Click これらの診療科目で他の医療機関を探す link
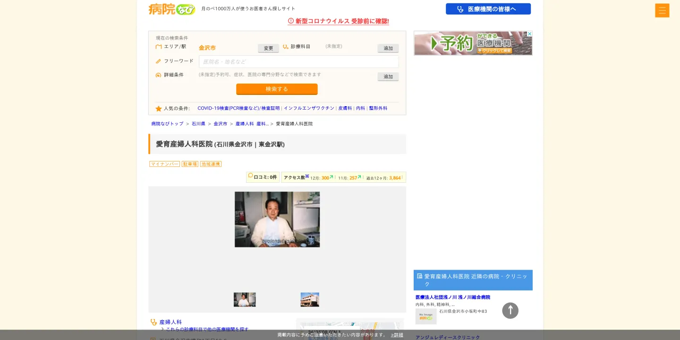 pyautogui.click(x=207, y=329)
